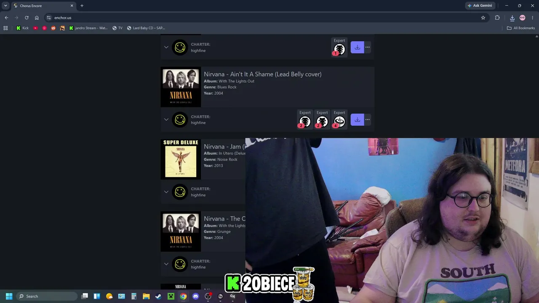The height and width of the screenshot is (303, 539).
Task: View site information for enchor.us
Action: point(49,18)
